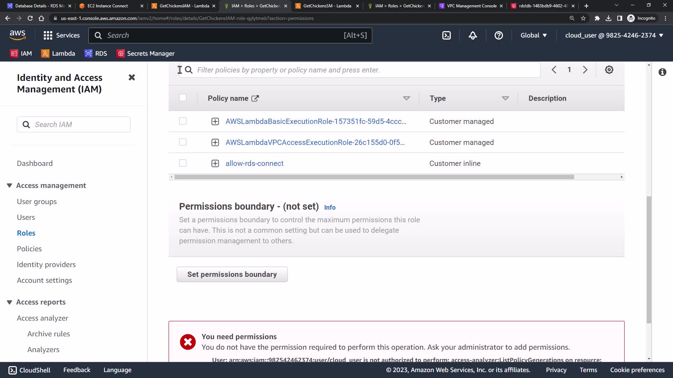The width and height of the screenshot is (673, 378).
Task: Close the IAM navigation panel
Action: (132, 77)
